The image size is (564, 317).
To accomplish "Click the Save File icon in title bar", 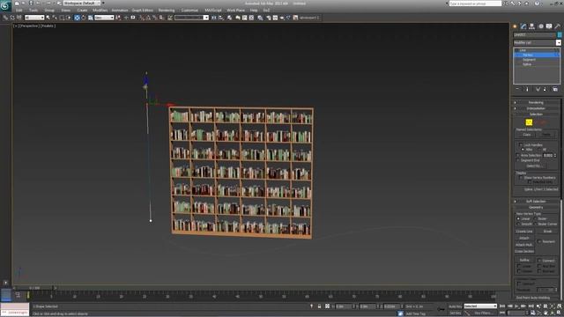I will pyautogui.click(x=31, y=4).
